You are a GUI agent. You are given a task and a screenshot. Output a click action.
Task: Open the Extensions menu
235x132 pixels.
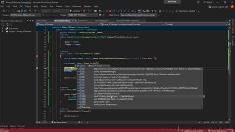pyautogui.click(x=77, y=7)
